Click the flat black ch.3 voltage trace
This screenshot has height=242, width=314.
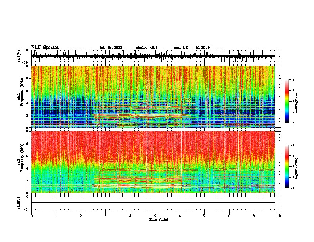153,202
